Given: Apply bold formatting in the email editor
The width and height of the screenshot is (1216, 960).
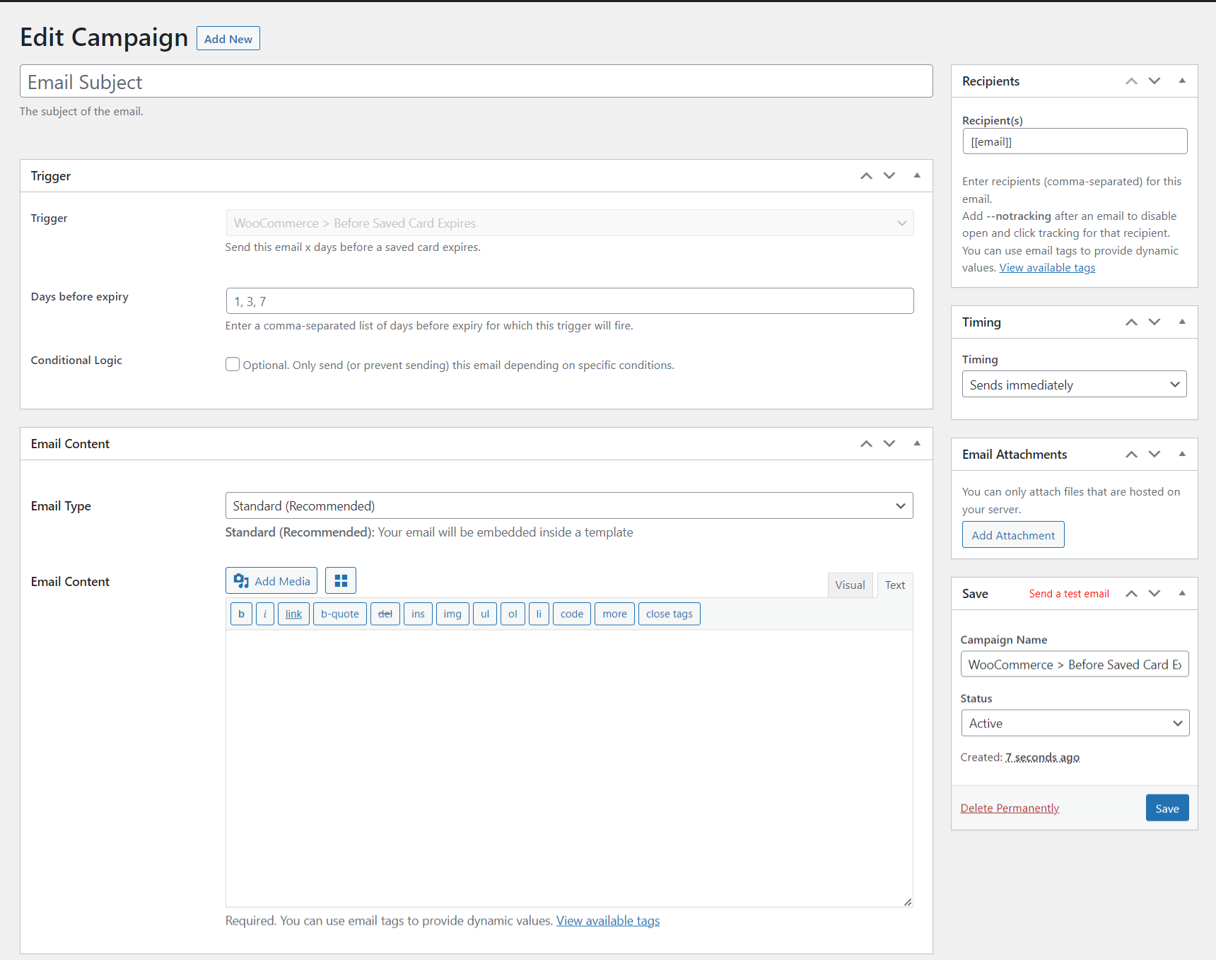Looking at the screenshot, I should click(x=240, y=614).
